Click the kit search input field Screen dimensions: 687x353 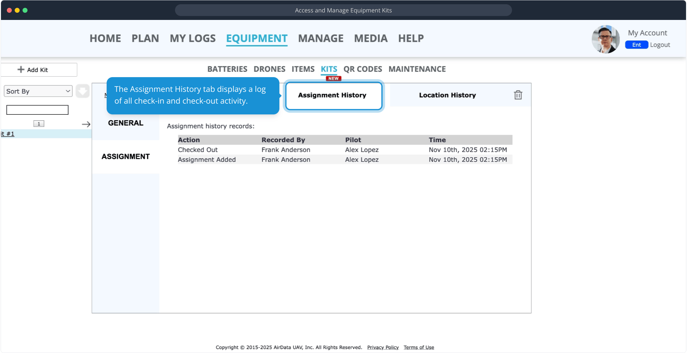point(37,110)
